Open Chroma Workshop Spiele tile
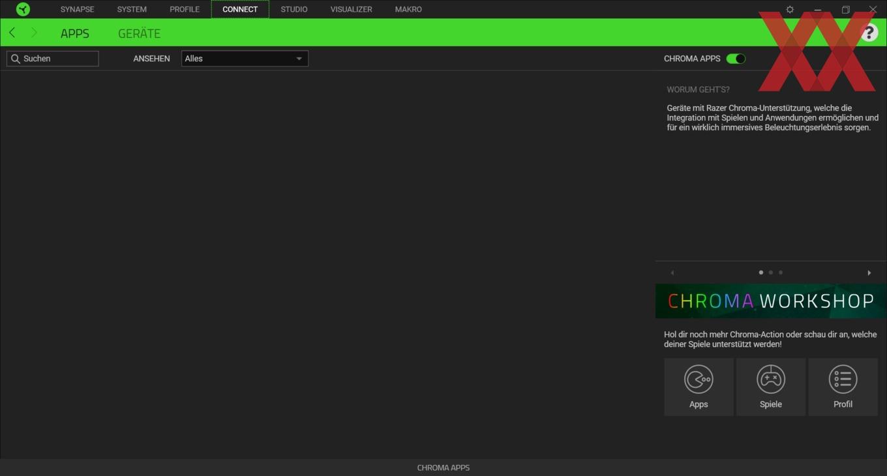The height and width of the screenshot is (476, 887). coord(771,387)
